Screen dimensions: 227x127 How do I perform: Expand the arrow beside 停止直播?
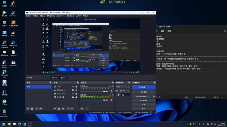[x=154, y=87]
